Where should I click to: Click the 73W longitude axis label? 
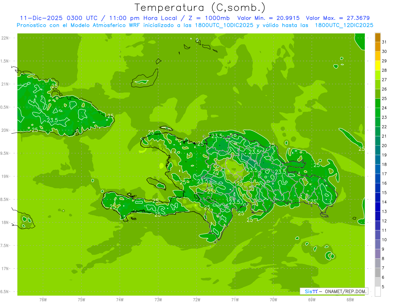(x=158, y=299)
